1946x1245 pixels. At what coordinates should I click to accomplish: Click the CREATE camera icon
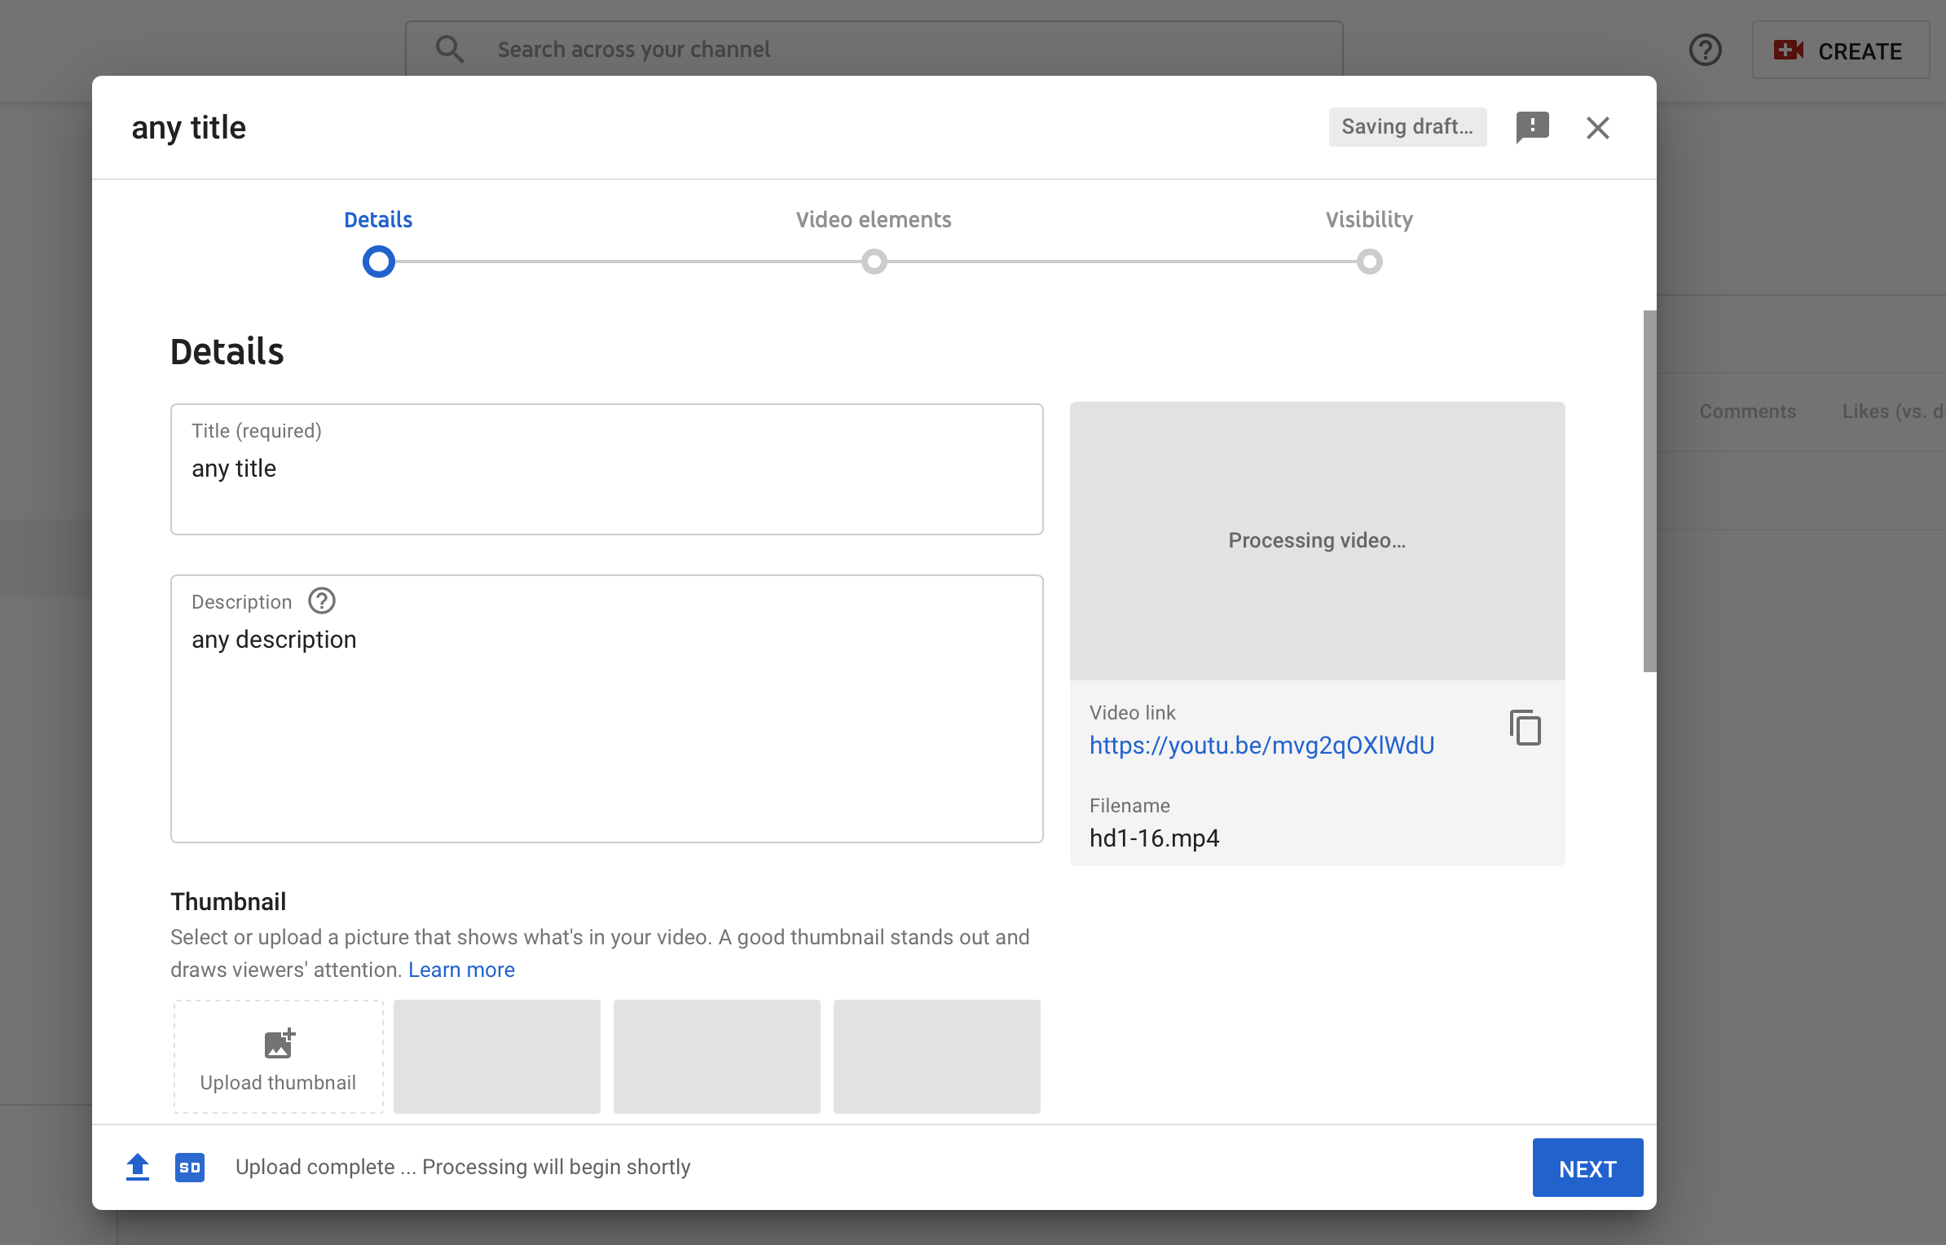1789,51
